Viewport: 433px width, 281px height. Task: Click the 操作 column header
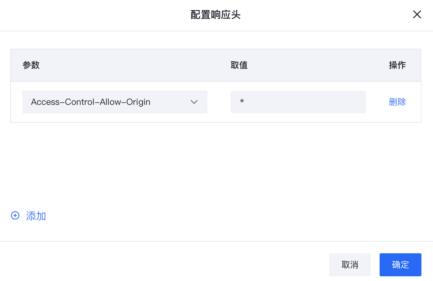[x=397, y=65]
